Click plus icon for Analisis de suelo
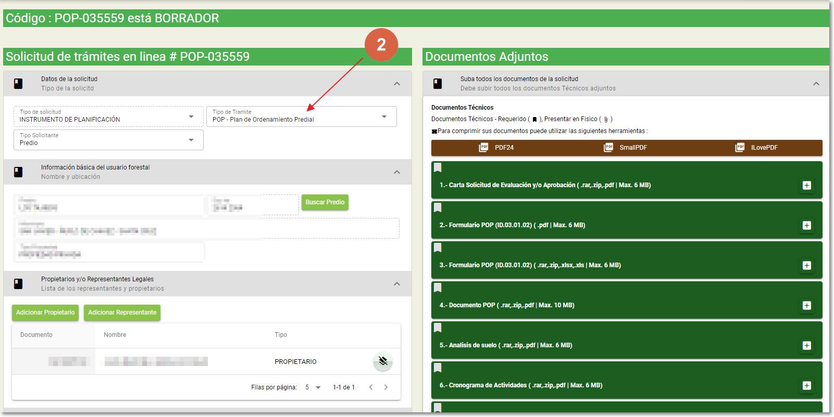The width and height of the screenshot is (834, 417). (x=806, y=346)
